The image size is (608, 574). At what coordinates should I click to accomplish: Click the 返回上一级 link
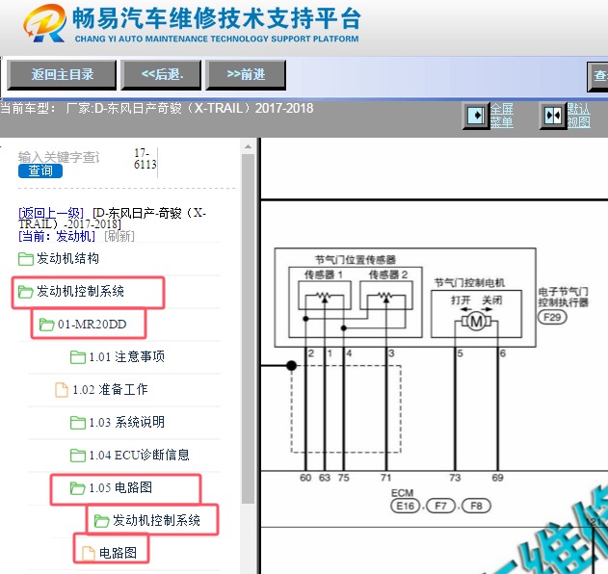point(51,213)
